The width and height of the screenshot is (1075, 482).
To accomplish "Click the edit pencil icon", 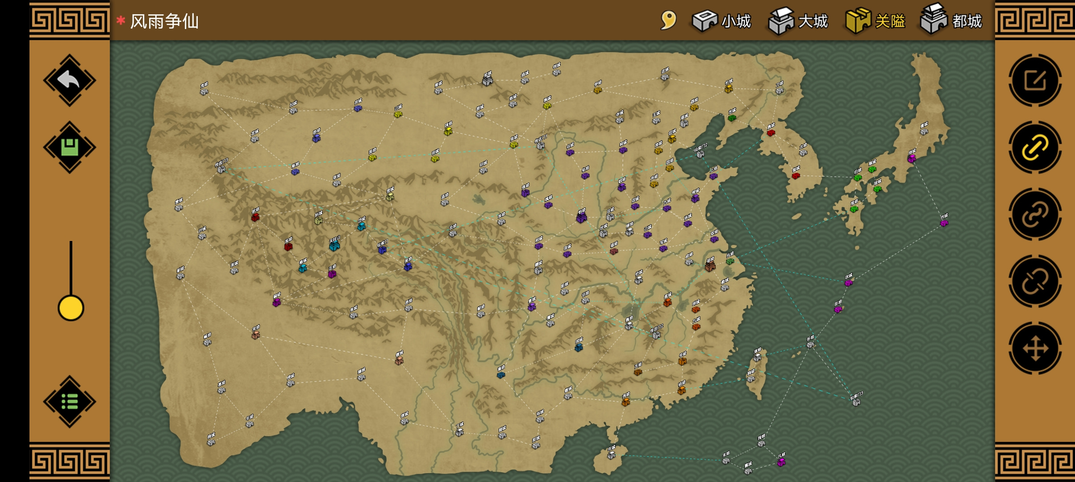I will (x=1035, y=81).
